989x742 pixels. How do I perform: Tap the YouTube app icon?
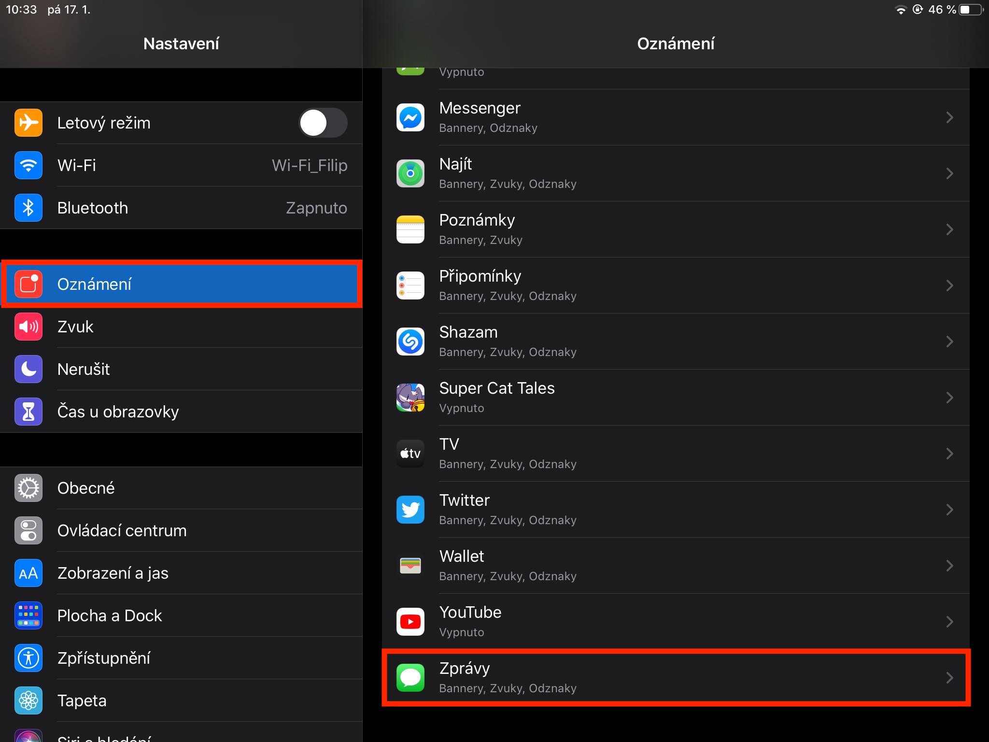(x=410, y=622)
